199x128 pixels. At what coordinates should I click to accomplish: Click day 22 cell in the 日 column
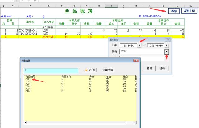click(13, 34)
